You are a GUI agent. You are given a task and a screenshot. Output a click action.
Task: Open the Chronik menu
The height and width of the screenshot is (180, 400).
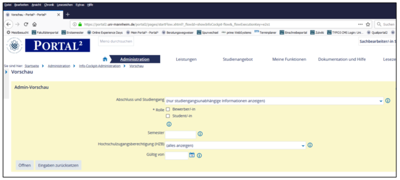[x=49, y=5]
